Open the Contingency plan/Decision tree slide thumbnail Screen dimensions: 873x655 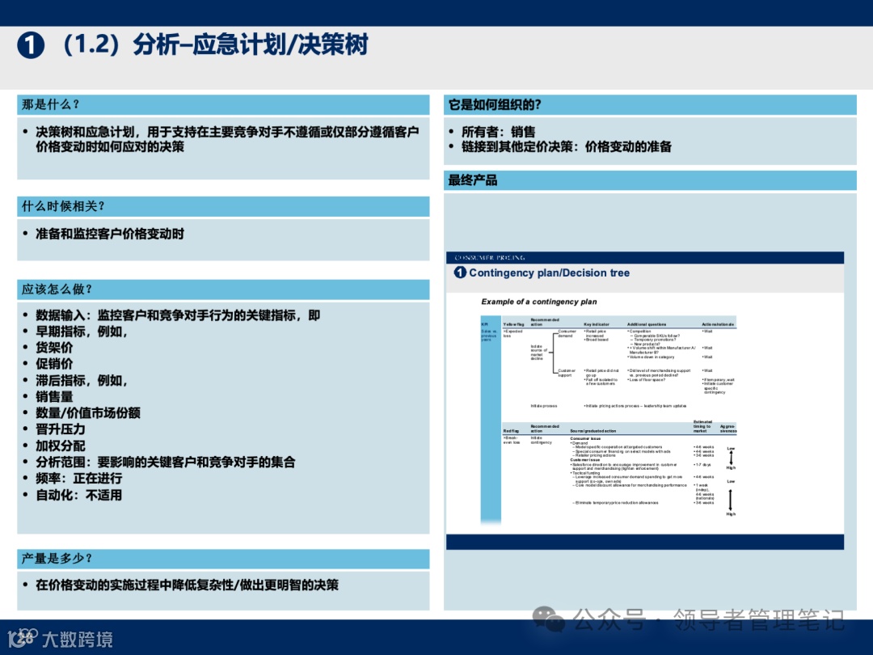click(x=645, y=401)
